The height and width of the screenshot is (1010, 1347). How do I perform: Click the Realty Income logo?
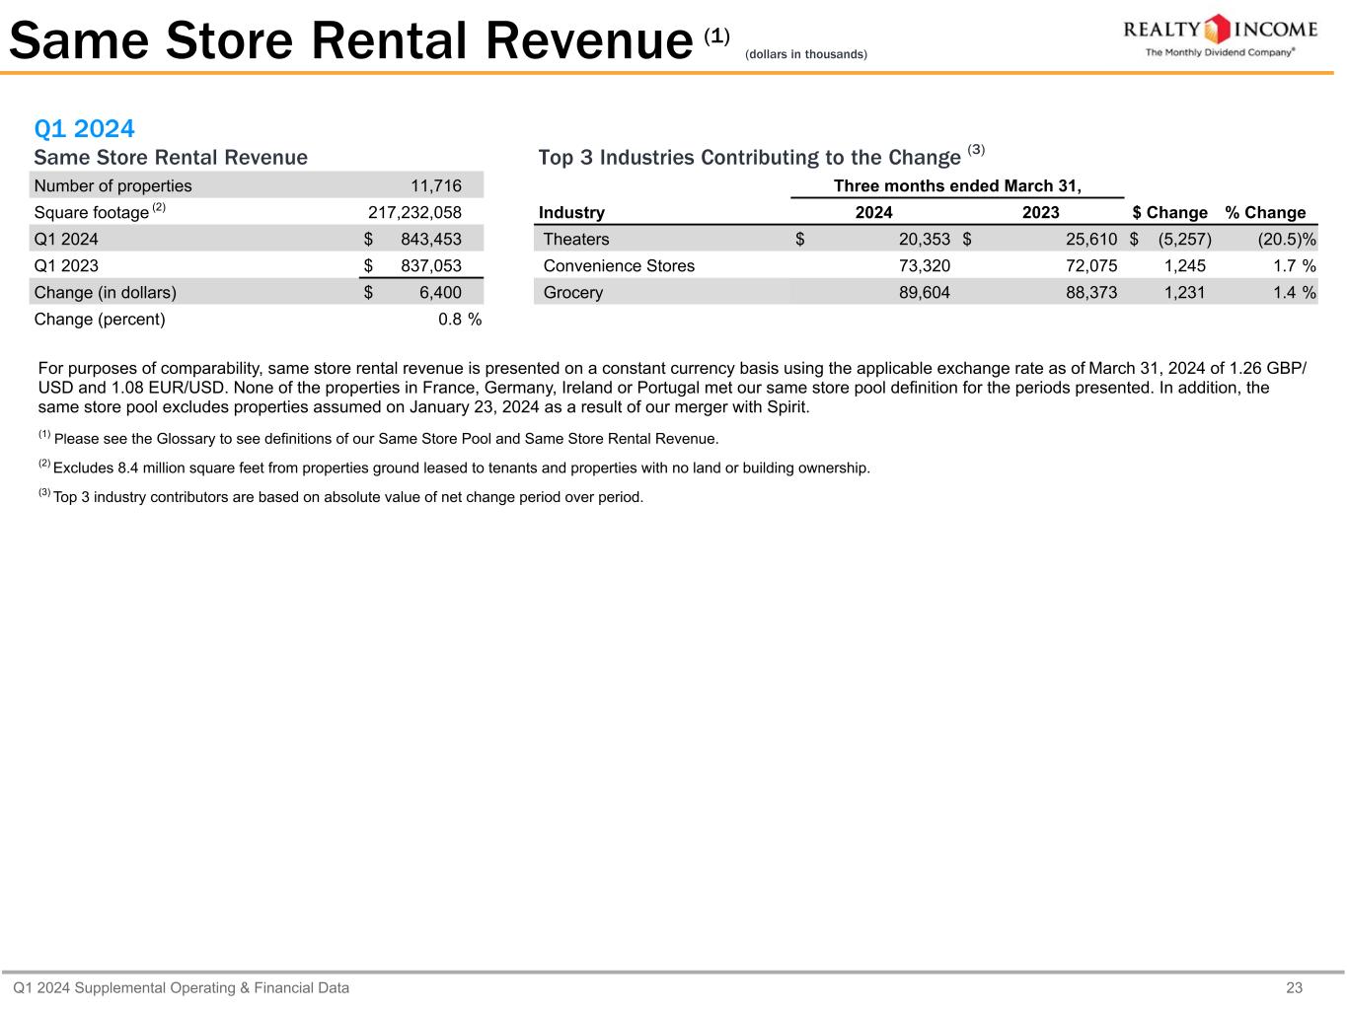(x=1221, y=36)
